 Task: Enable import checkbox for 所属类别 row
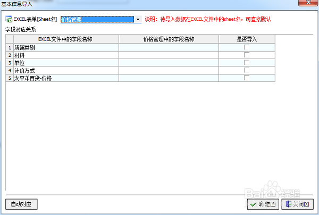tap(247, 47)
